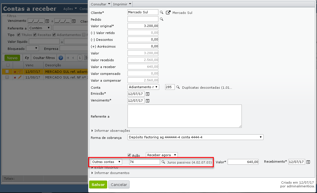The height and width of the screenshot is (193, 317).
Task: Open the Contém dropdown in filters
Action: pyautogui.click(x=40, y=28)
